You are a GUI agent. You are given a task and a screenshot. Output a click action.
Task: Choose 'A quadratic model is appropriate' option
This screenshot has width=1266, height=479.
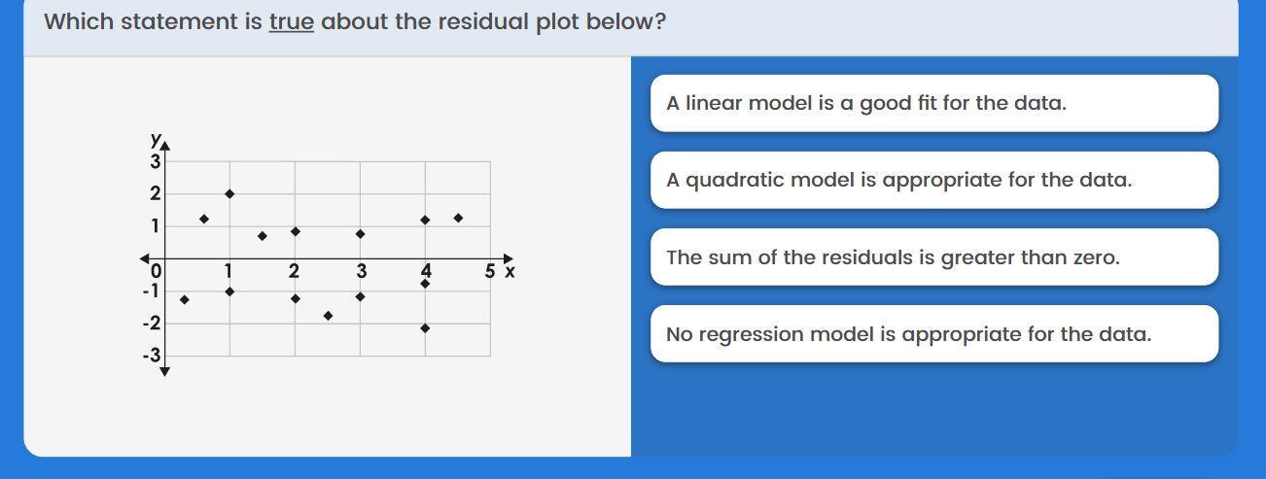(x=933, y=180)
